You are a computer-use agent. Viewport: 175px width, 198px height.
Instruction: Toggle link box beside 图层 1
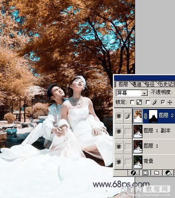[128, 146]
